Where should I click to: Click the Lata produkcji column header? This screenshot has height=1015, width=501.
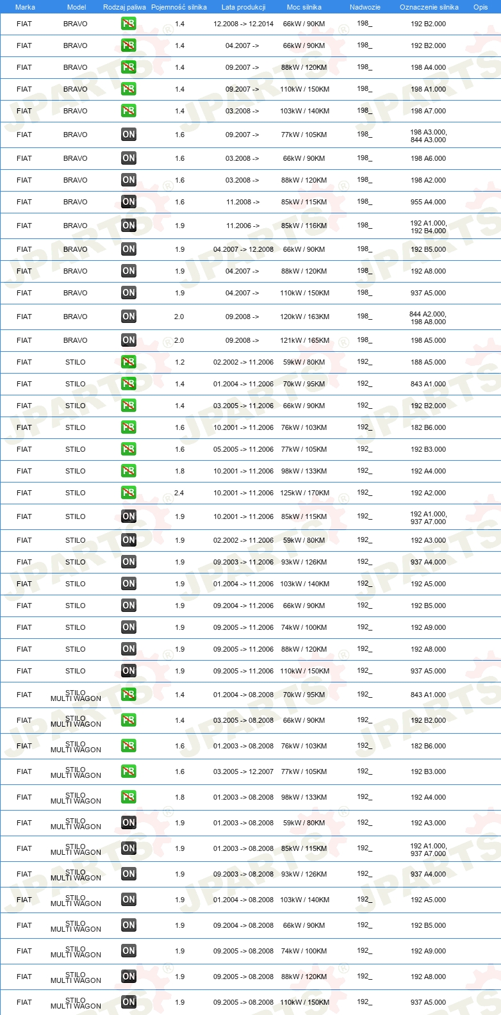coord(243,7)
